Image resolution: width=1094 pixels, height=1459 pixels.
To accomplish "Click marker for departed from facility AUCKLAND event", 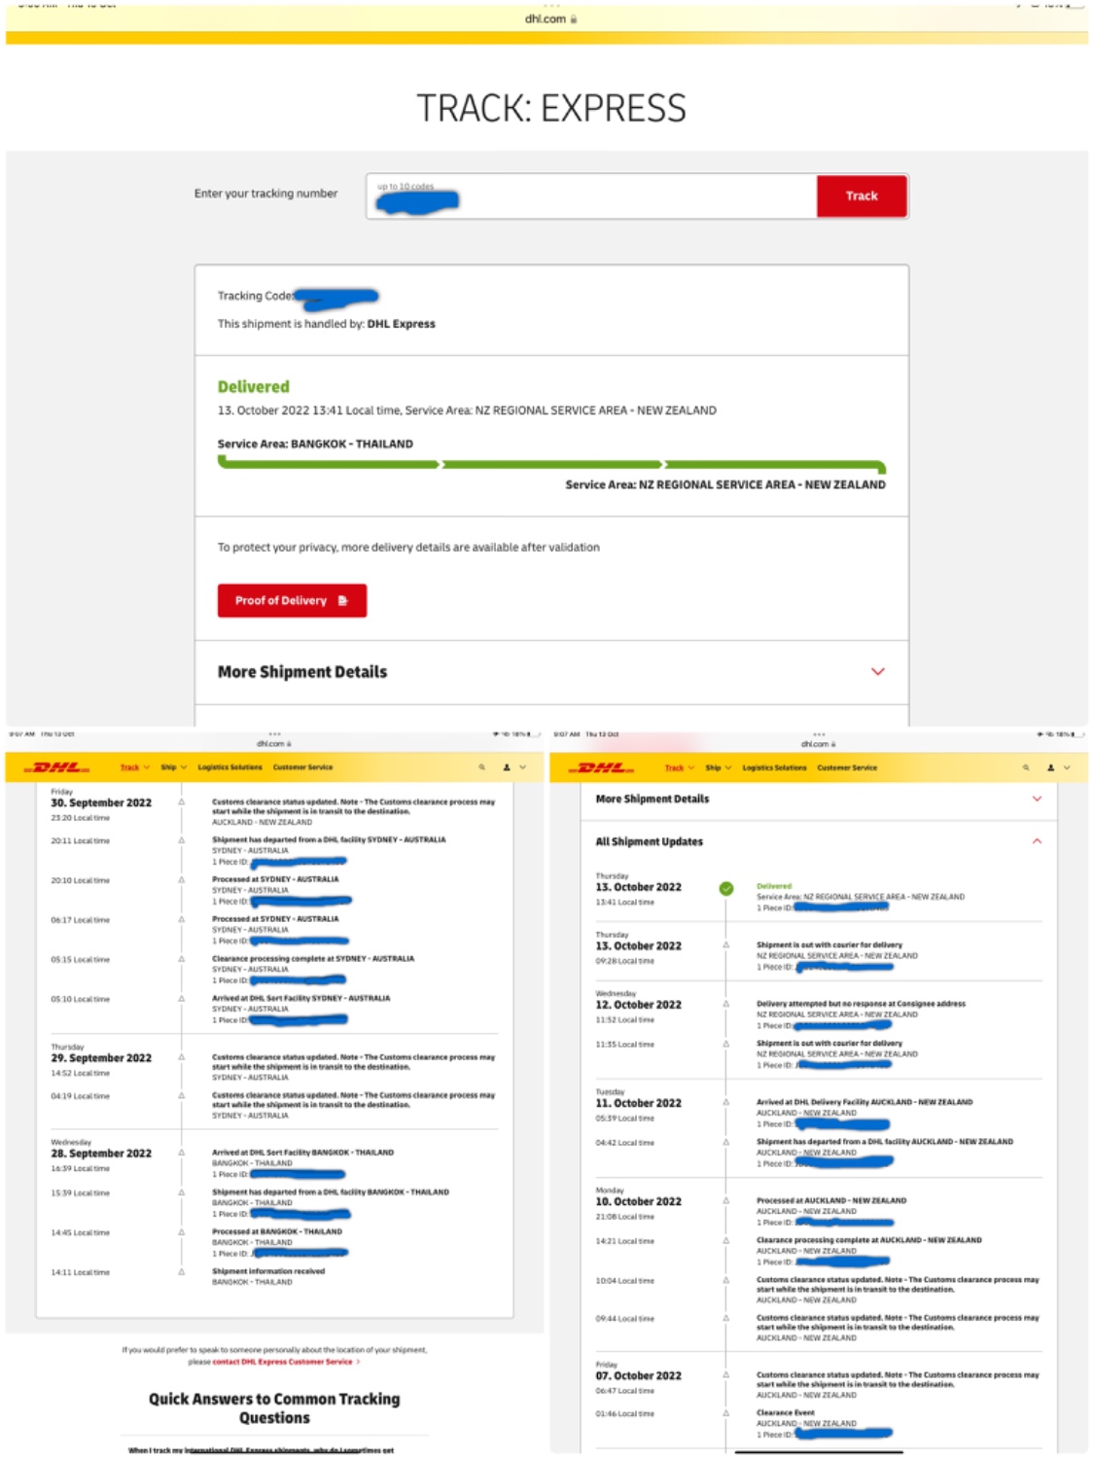I will pos(726,1142).
